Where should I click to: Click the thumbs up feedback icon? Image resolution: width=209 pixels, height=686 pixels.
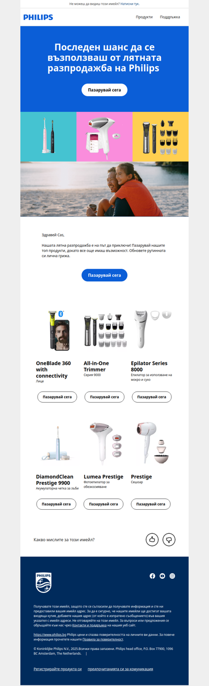(152, 540)
